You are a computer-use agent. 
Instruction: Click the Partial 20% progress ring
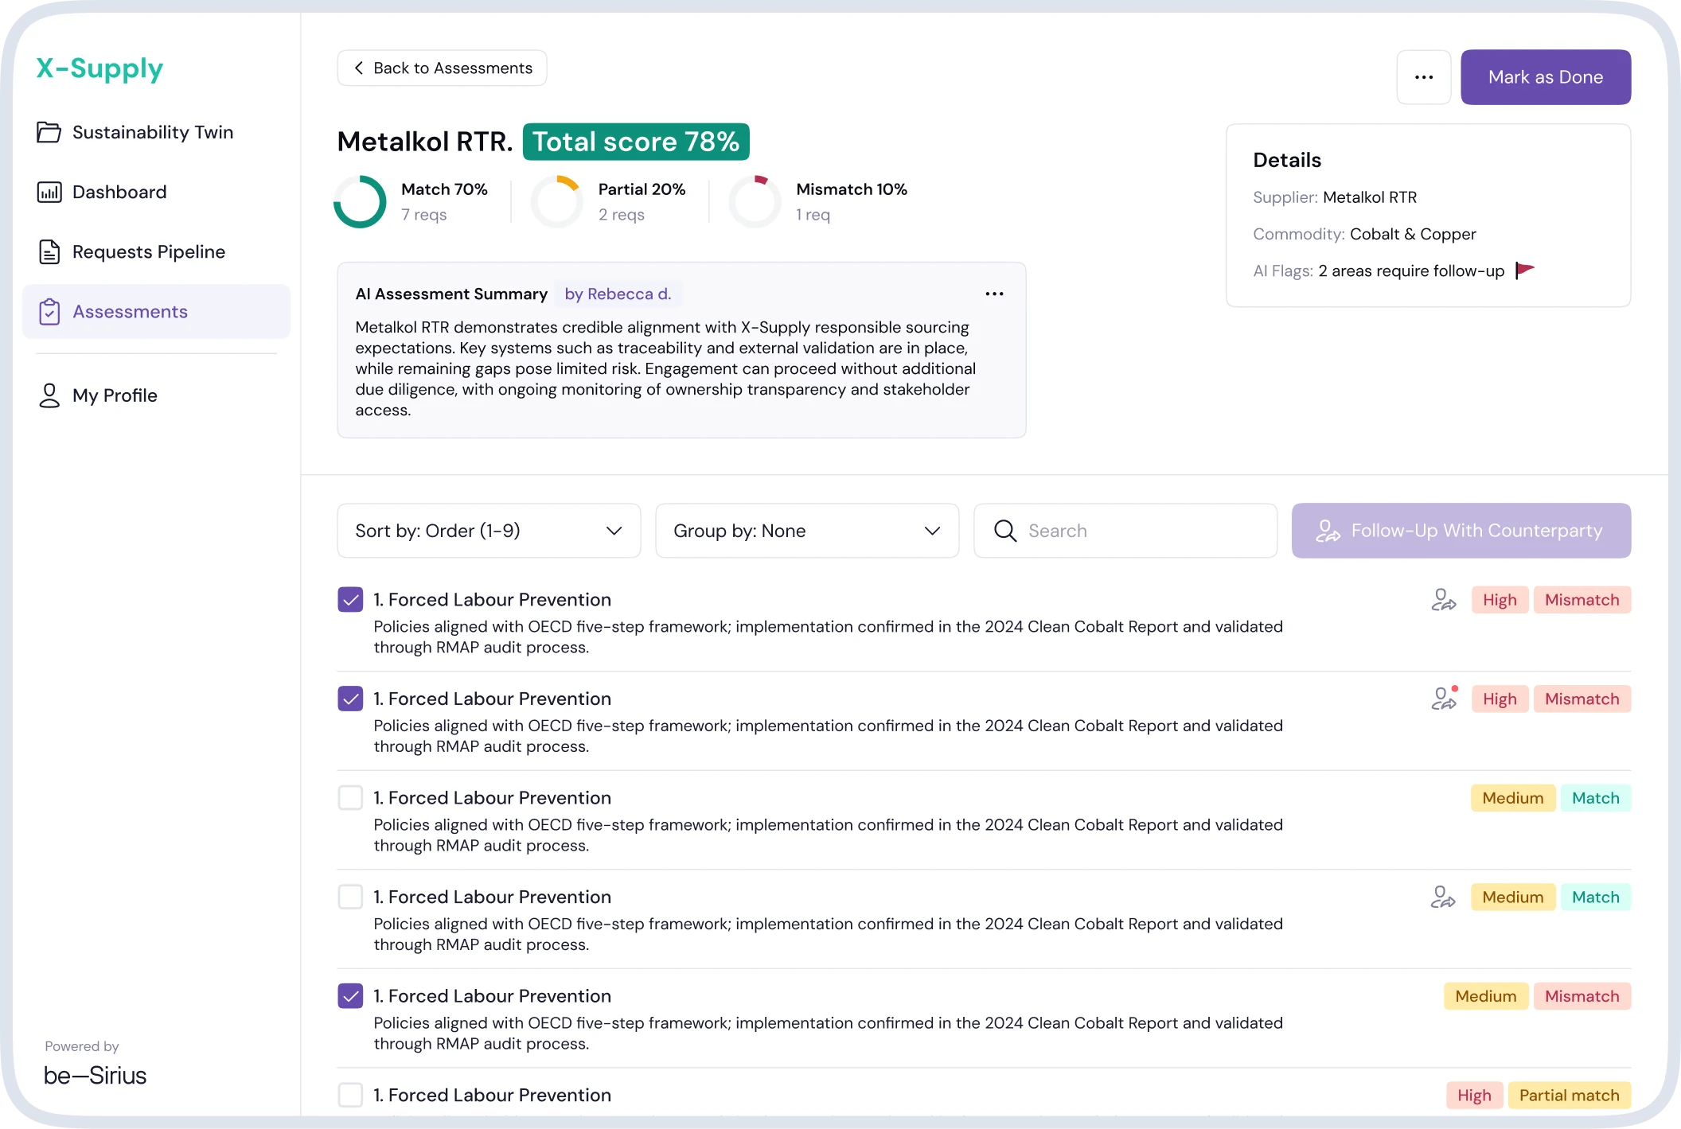pyautogui.click(x=557, y=201)
